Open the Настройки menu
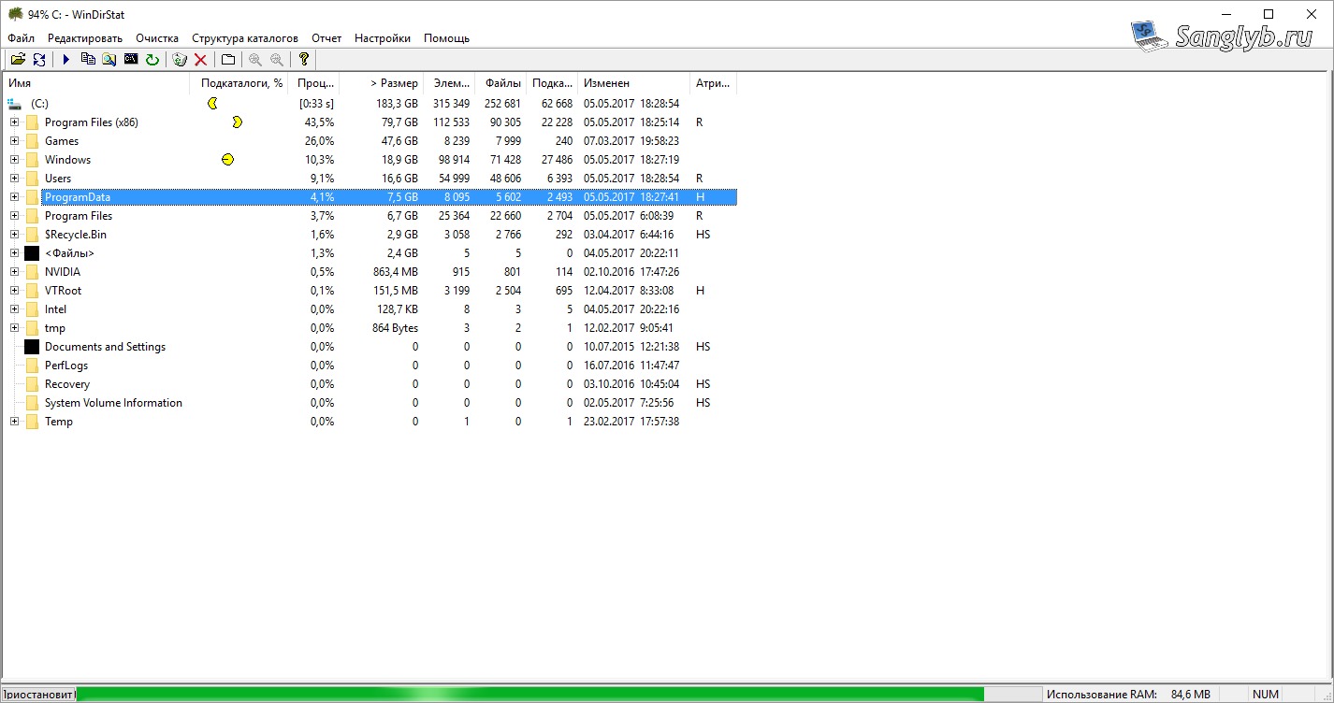This screenshot has height=703, width=1334. coord(383,38)
